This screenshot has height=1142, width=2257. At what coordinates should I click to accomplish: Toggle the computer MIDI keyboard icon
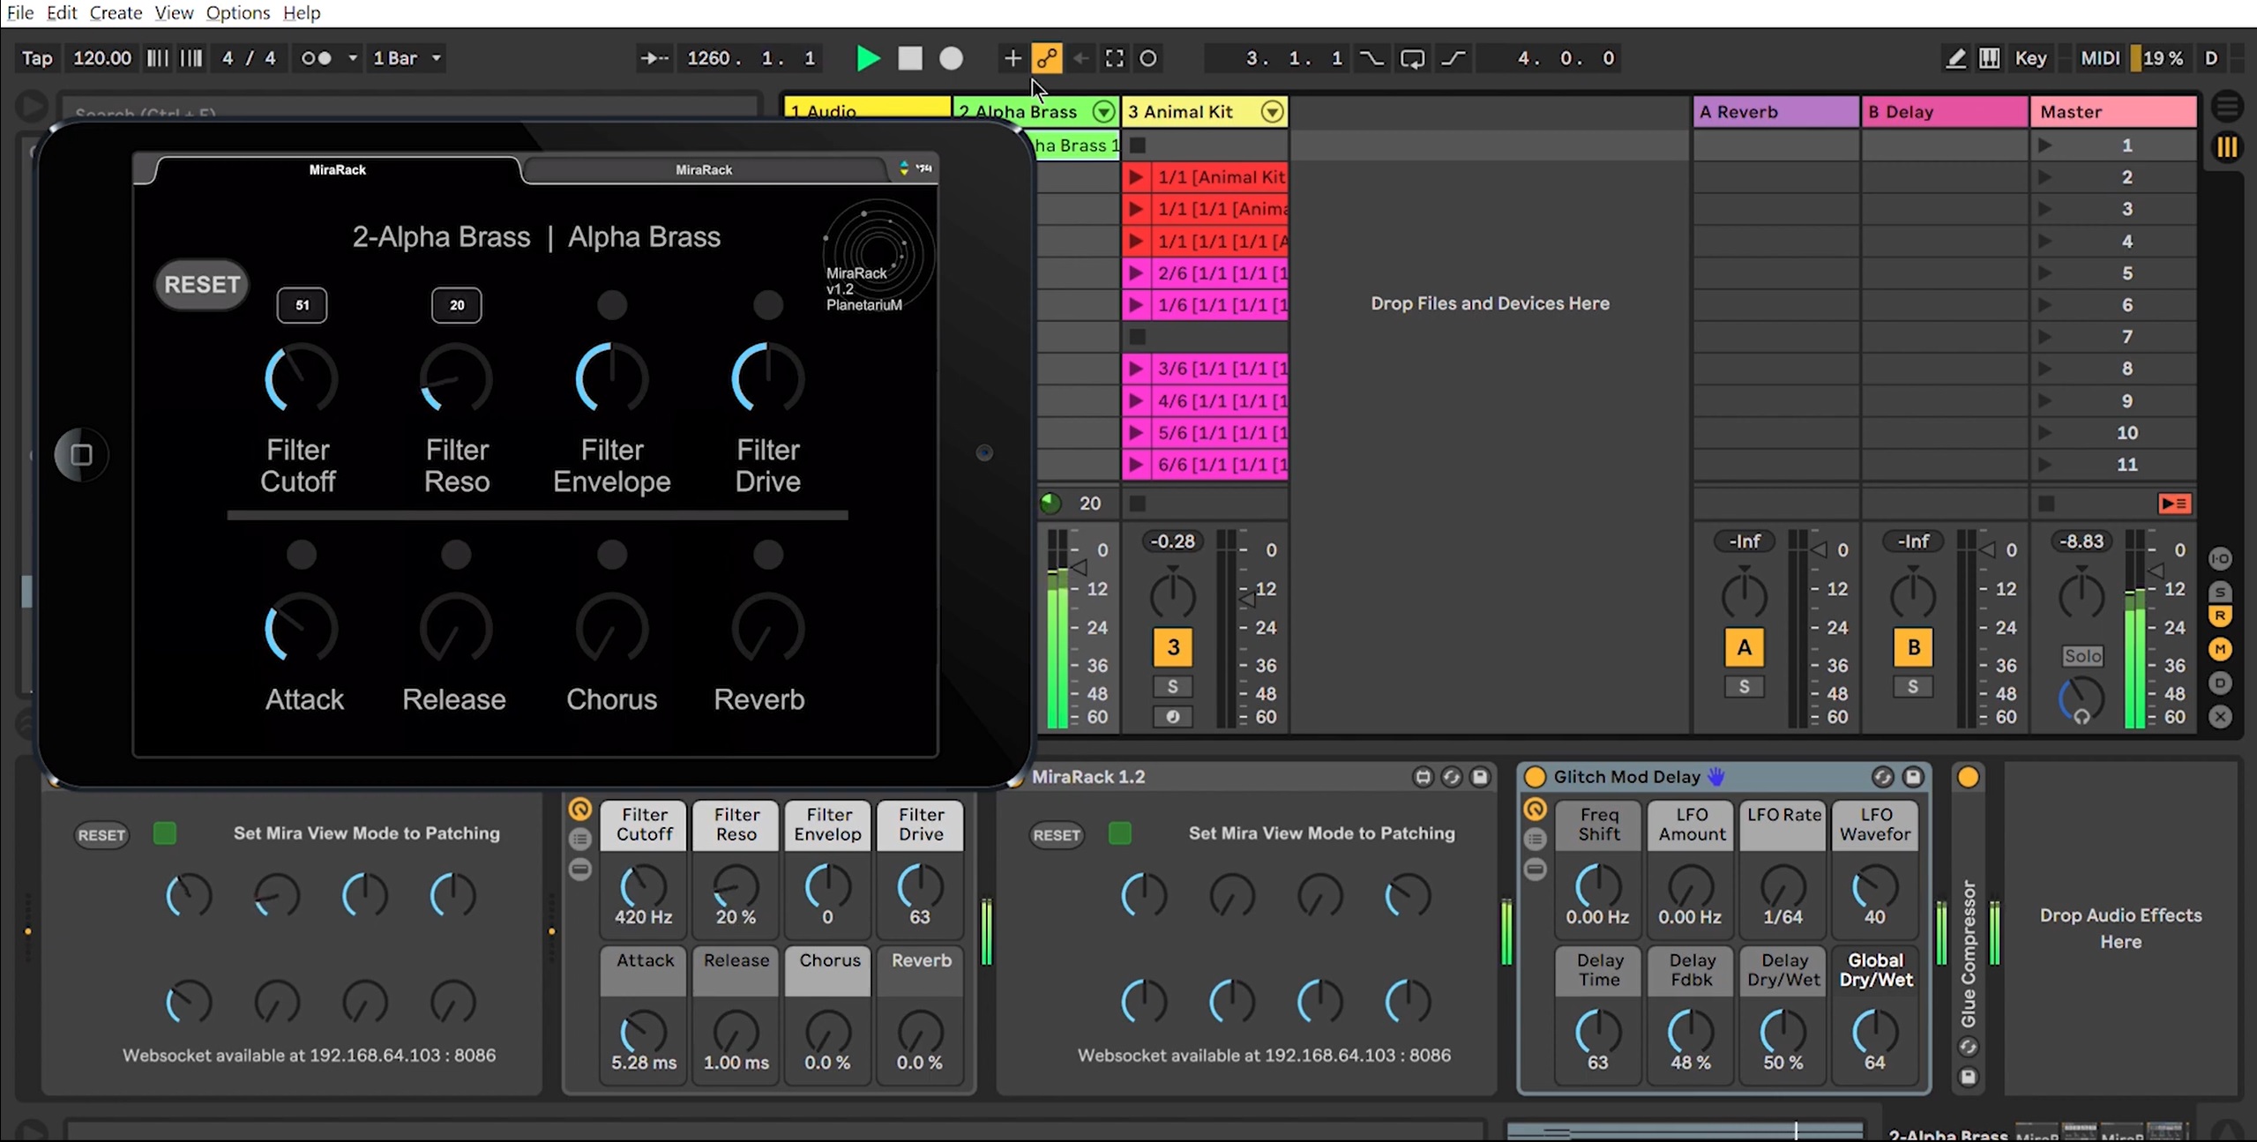[x=1989, y=58]
